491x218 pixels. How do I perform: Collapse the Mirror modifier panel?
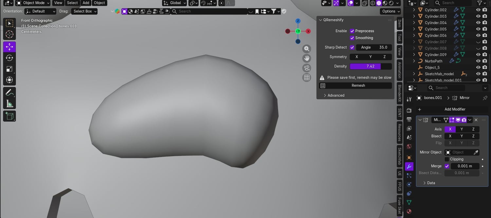coord(420,120)
